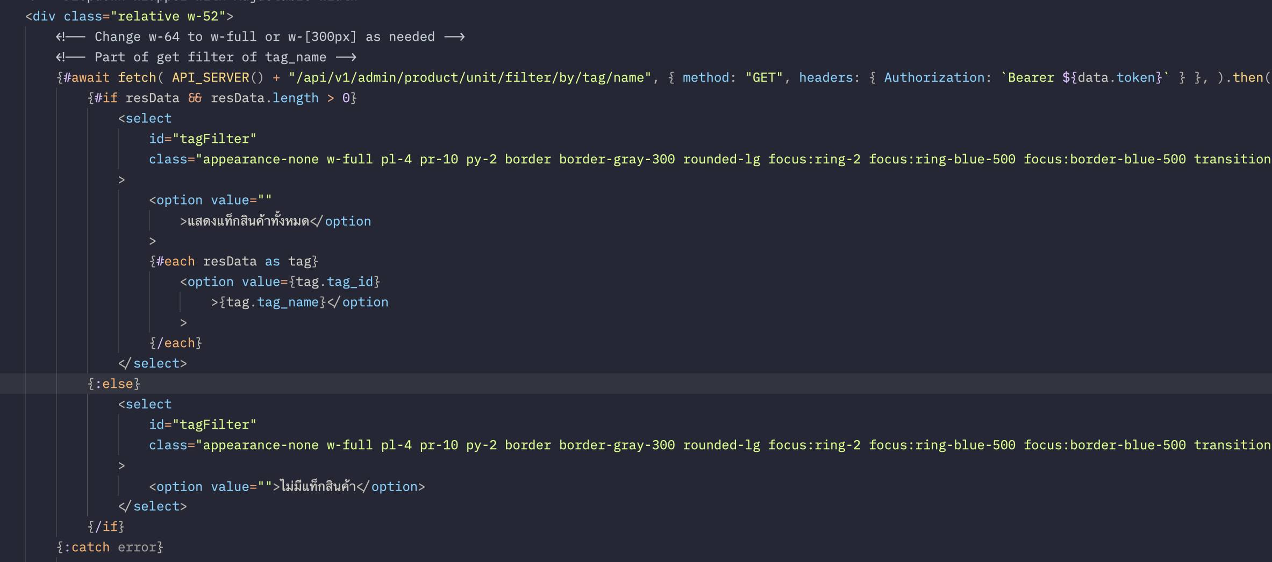Click the '{/each}' closing block
The width and height of the screenshot is (1272, 562).
pos(176,343)
